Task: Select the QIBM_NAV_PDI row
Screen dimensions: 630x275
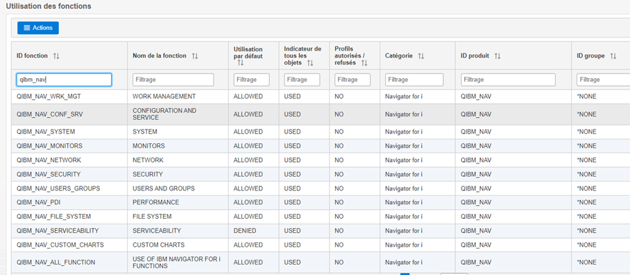Action: coord(321,202)
